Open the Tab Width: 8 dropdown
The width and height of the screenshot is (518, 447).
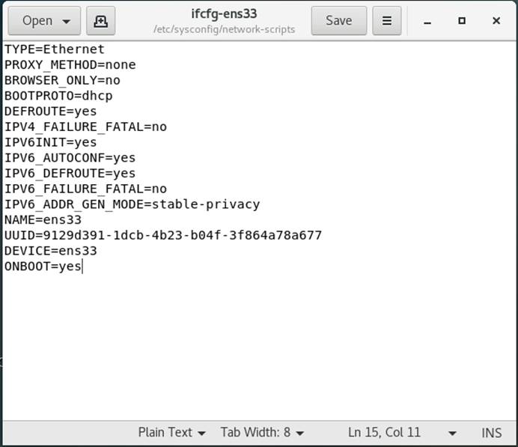point(262,433)
